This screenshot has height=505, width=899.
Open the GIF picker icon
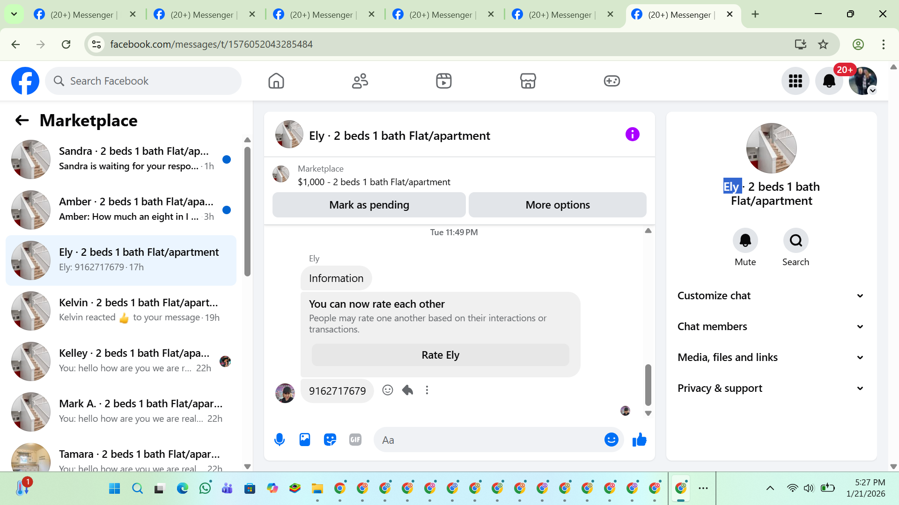(355, 440)
